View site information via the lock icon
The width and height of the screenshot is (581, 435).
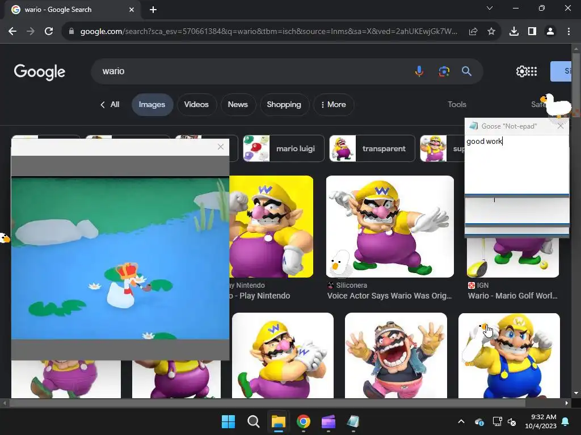pyautogui.click(x=71, y=32)
